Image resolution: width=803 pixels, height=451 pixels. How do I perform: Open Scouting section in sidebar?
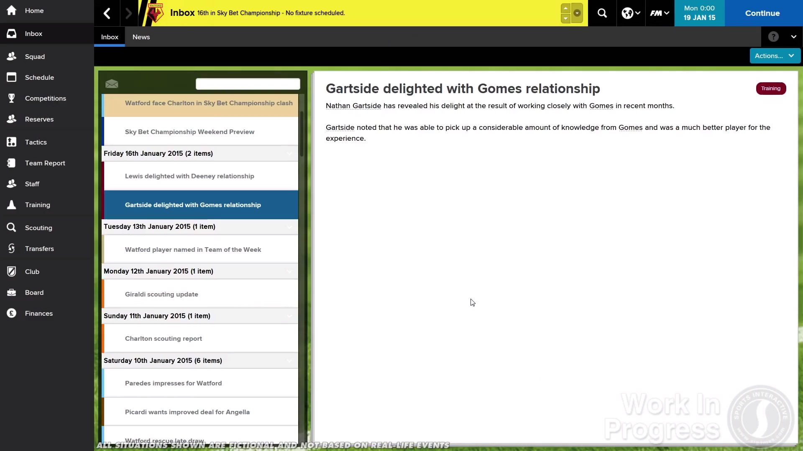(38, 228)
